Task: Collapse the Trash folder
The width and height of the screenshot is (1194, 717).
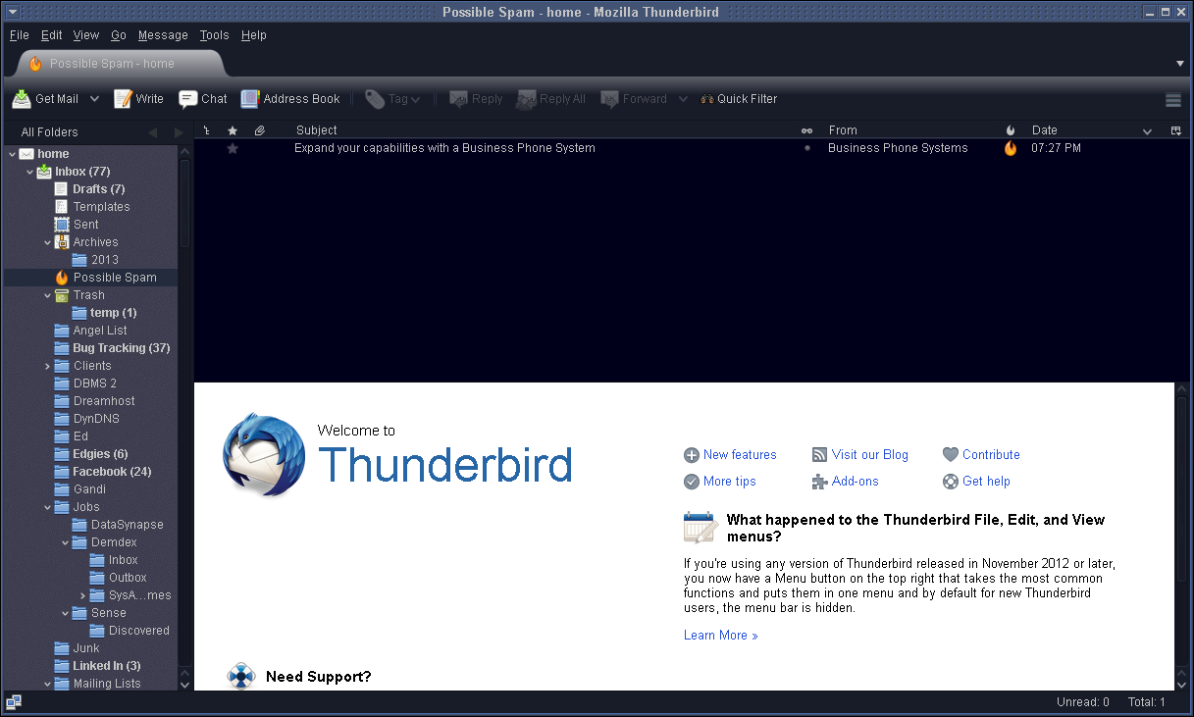Action: click(47, 295)
